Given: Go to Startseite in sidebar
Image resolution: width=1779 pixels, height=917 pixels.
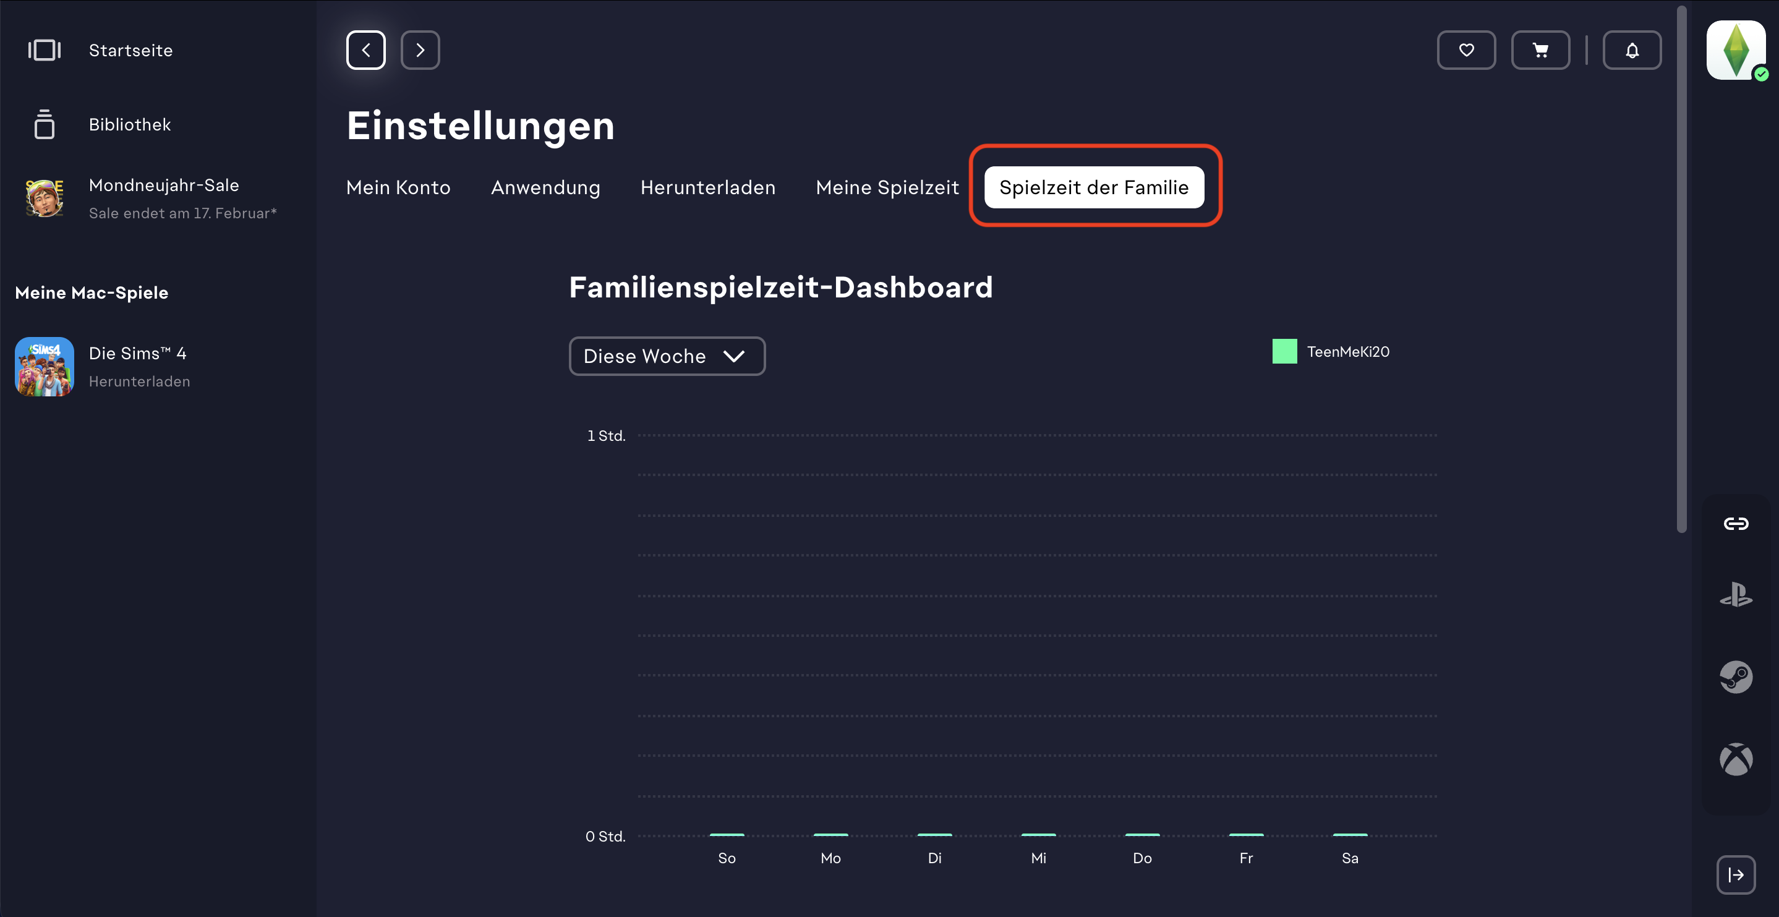Looking at the screenshot, I should [130, 49].
